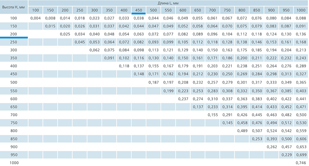Click the value 0,365 in row 500
The width and height of the screenshot is (309, 166).
tap(301, 82)
